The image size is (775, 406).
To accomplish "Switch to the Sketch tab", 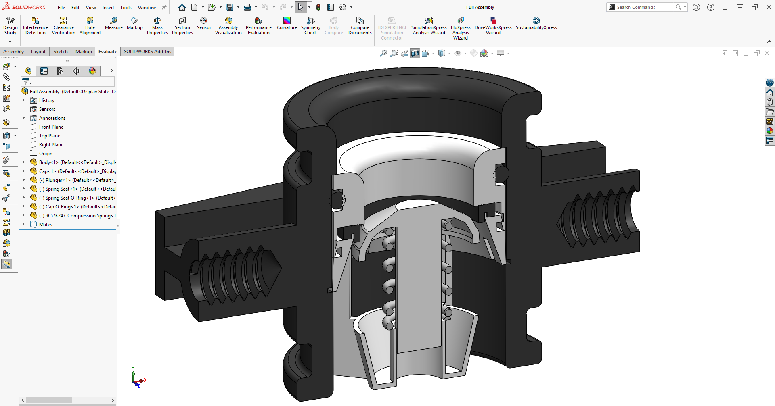I will click(61, 52).
